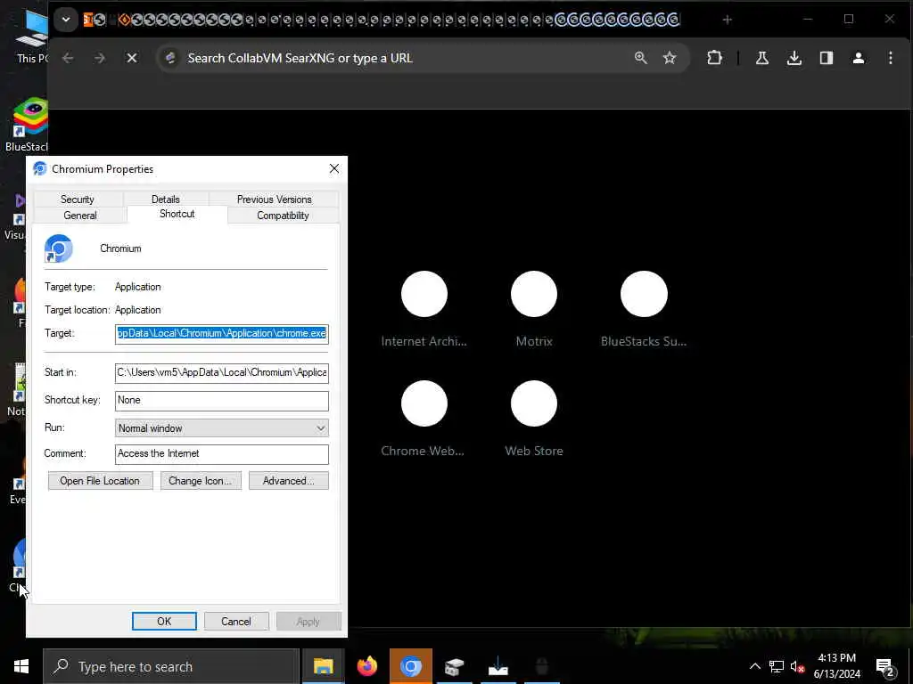This screenshot has width=913, height=684.
Task: Switch to the Compatibility tab
Action: pos(283,216)
